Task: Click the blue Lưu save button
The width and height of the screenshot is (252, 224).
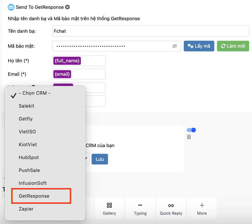Action: tap(100, 159)
